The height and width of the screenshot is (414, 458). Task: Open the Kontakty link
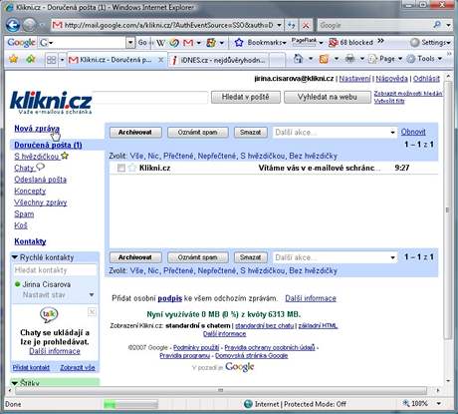30,241
